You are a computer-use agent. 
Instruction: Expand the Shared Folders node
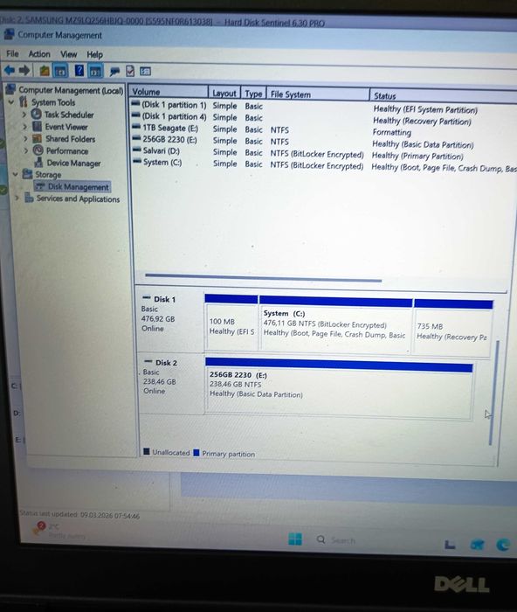[x=25, y=138]
